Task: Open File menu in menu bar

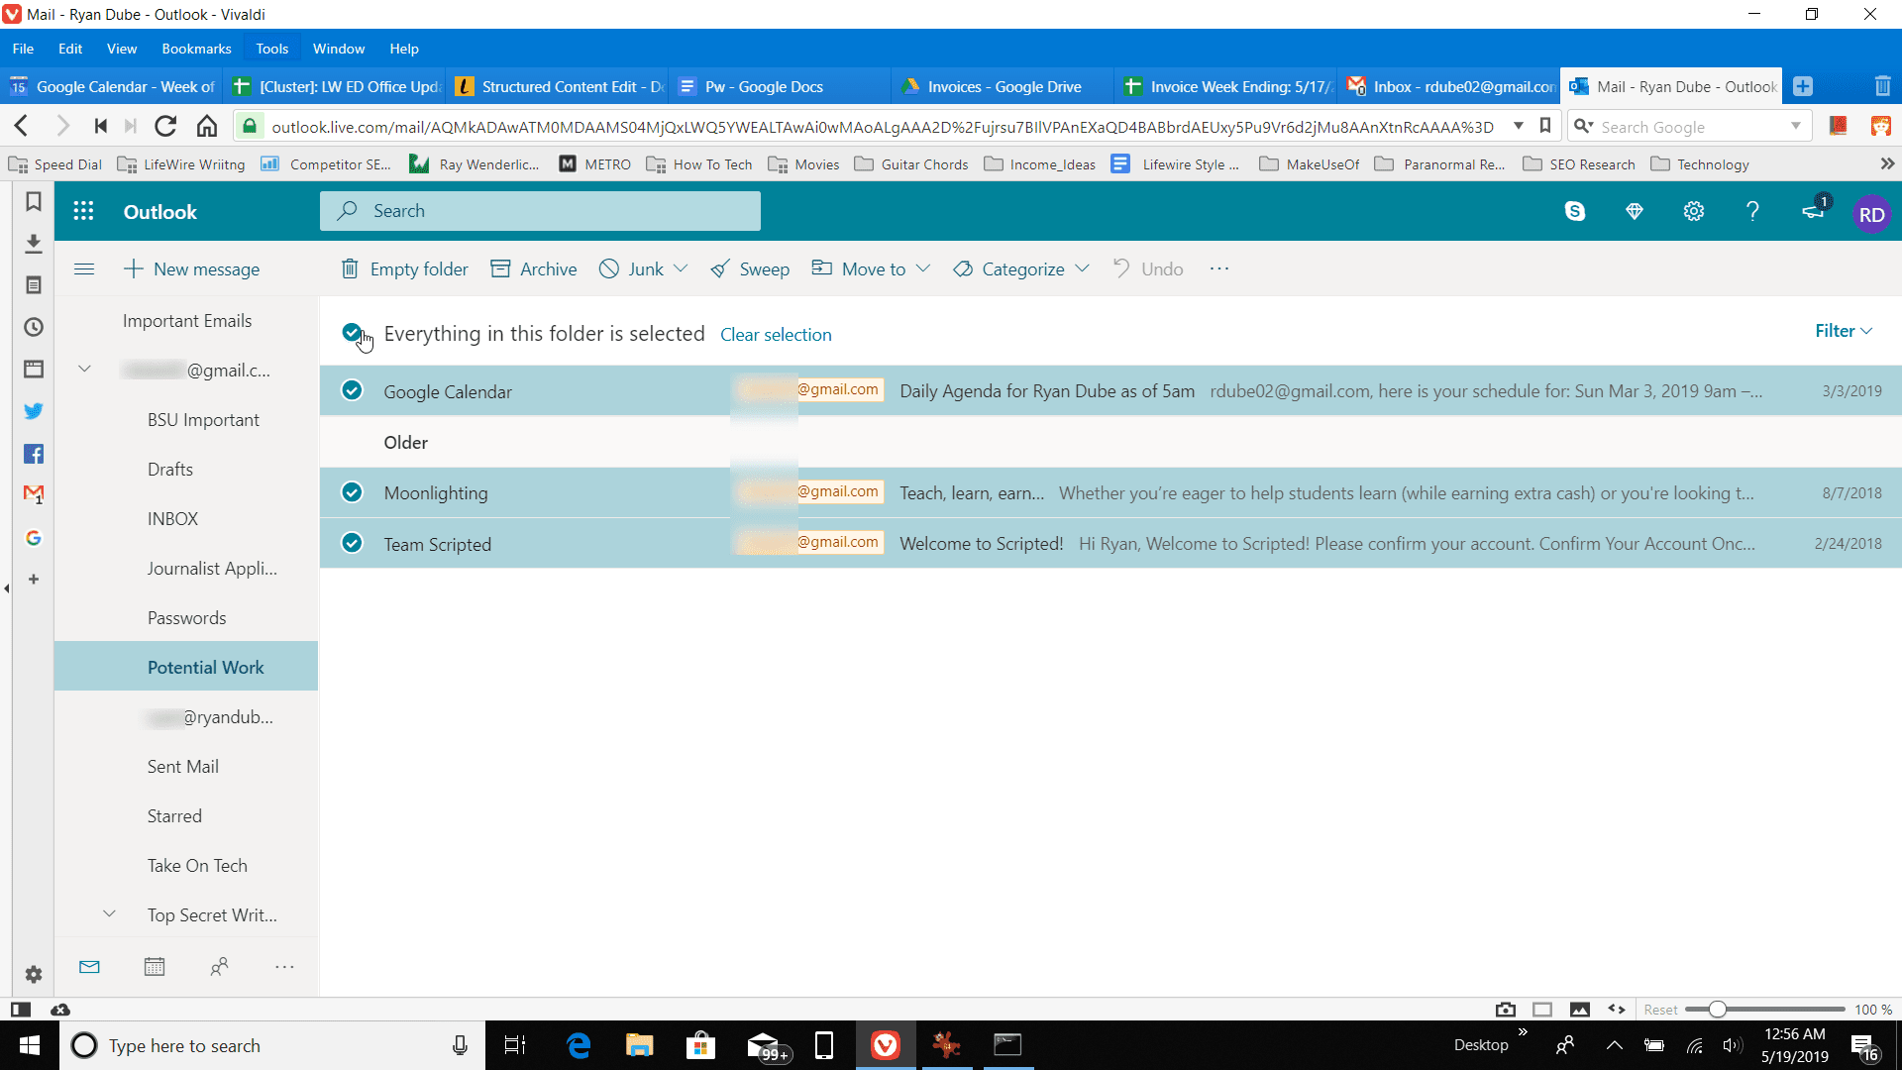Action: pyautogui.click(x=22, y=49)
